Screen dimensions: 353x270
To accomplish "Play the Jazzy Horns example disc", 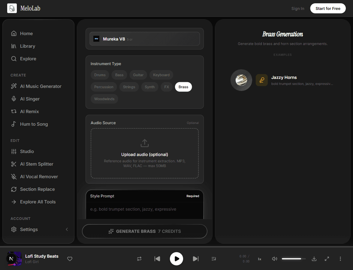I will point(241,80).
